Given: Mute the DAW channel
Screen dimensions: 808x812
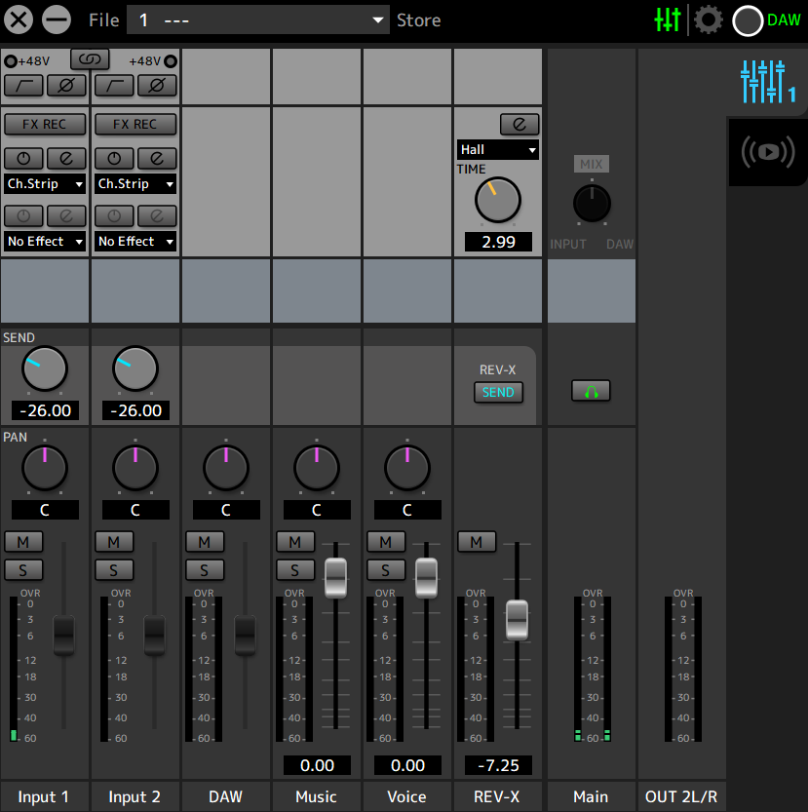Looking at the screenshot, I should coord(205,542).
